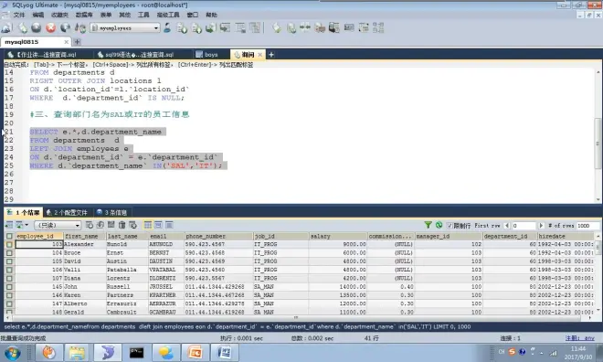603x362 pixels.
Task: Open the 数据库 menu
Action: (84, 15)
